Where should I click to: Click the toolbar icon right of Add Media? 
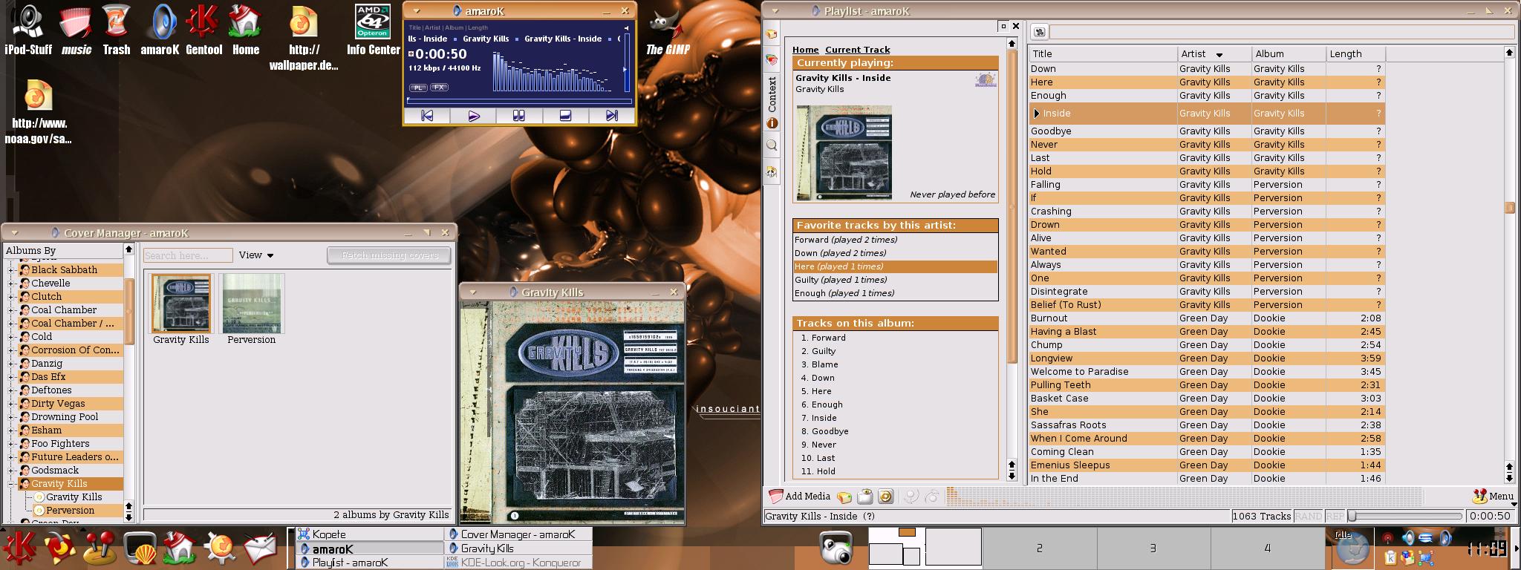(844, 497)
